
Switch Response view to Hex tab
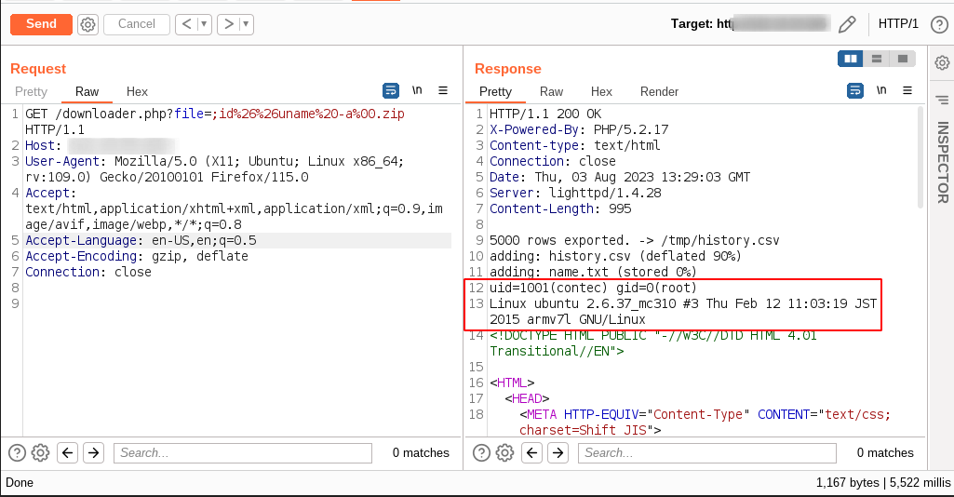(x=601, y=91)
